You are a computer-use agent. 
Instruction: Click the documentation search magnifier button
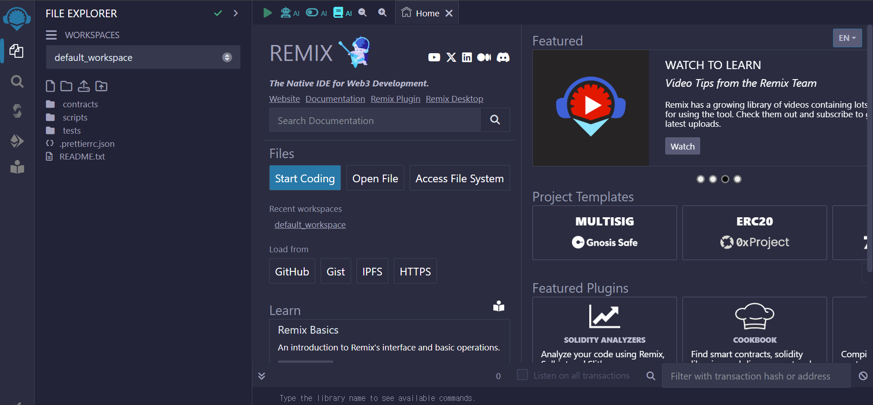tap(495, 120)
